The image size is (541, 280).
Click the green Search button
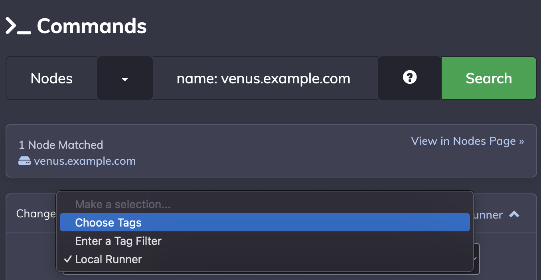[x=489, y=78]
